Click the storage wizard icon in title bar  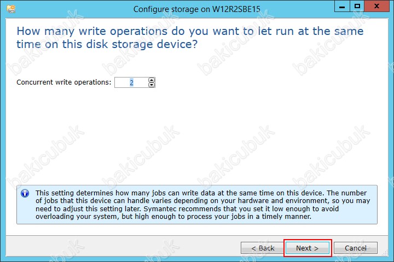(11, 9)
